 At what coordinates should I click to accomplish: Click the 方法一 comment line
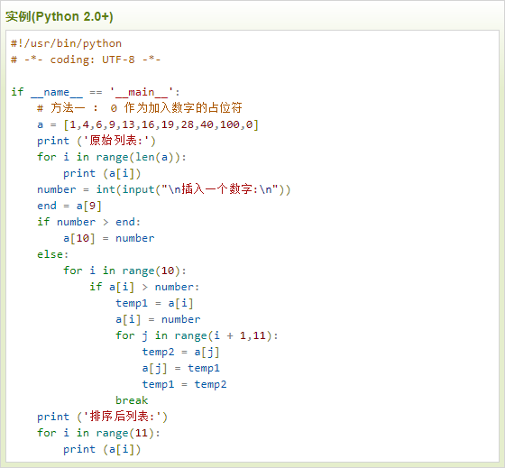pyautogui.click(x=140, y=108)
